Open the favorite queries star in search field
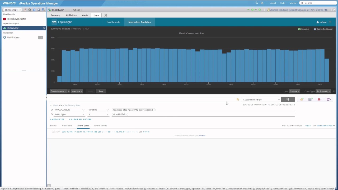Image resolution: width=338 pixels, height=190 pixels. [238, 99]
